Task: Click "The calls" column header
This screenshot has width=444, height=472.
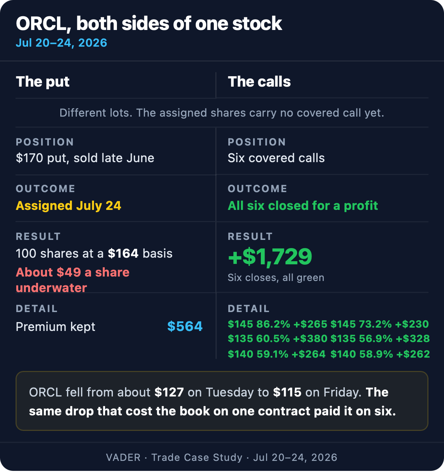Action: 259,82
